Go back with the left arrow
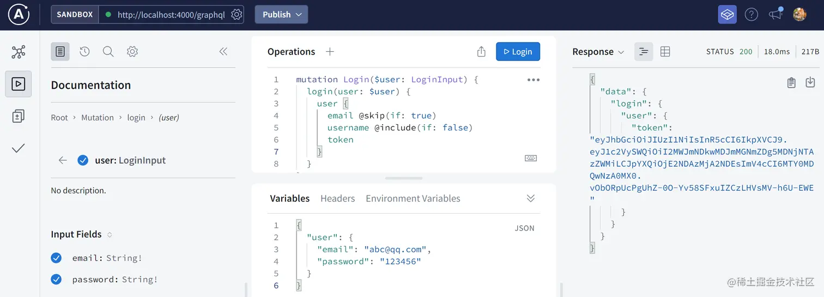824x297 pixels. (x=63, y=160)
